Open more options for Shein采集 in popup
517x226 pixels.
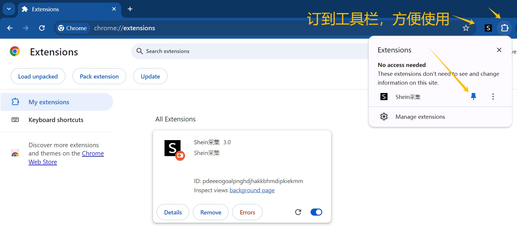point(493,97)
